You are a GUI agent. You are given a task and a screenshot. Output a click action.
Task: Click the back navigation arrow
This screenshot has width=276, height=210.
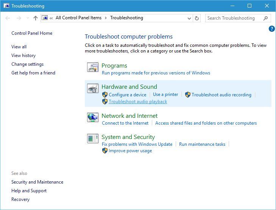click(8, 18)
